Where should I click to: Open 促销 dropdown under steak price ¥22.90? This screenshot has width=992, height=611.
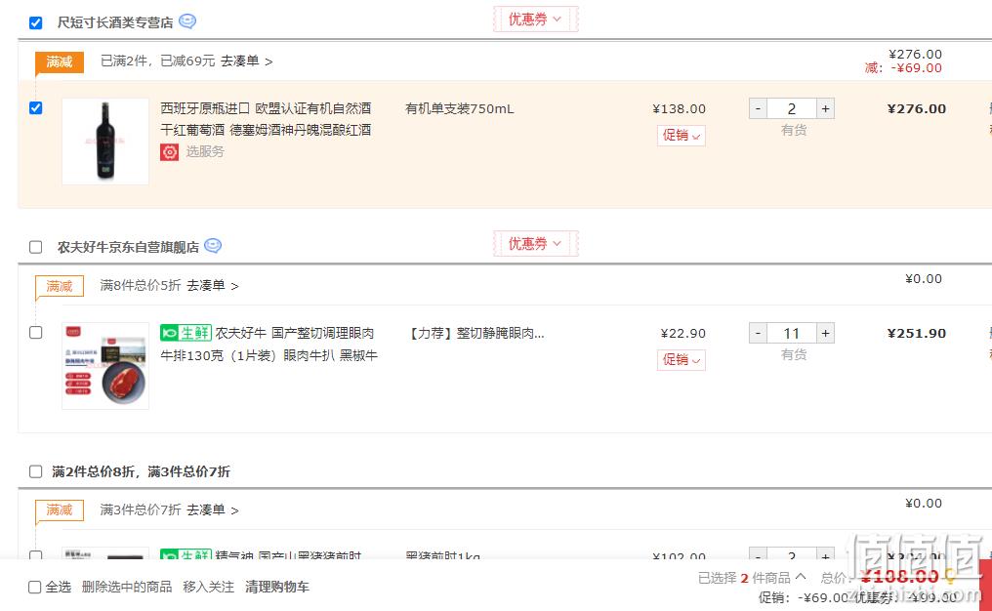click(682, 360)
